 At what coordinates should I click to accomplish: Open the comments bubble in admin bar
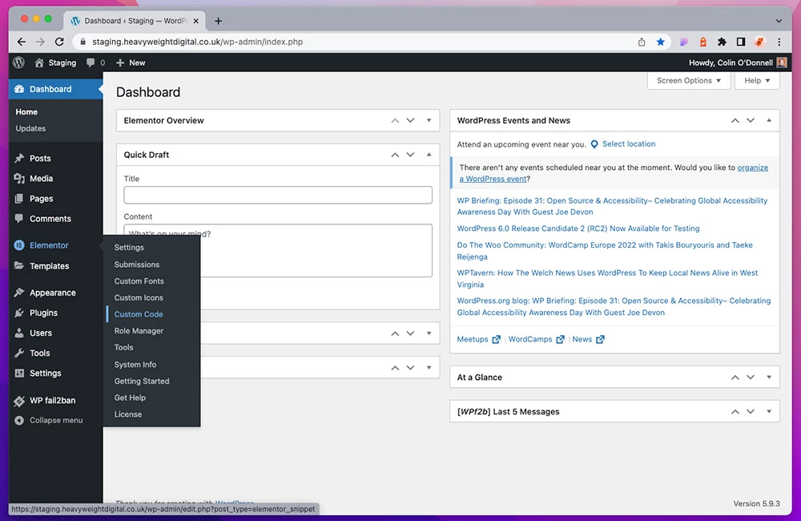point(95,63)
